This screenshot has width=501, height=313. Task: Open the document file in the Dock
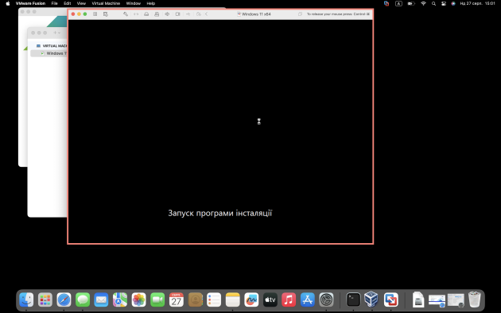418,299
